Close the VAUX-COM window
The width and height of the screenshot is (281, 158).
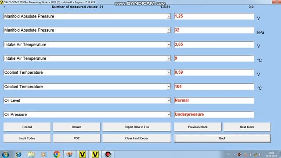[276, 2]
